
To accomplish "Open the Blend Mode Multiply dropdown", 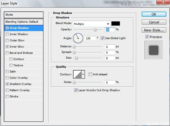I will click(92, 24).
